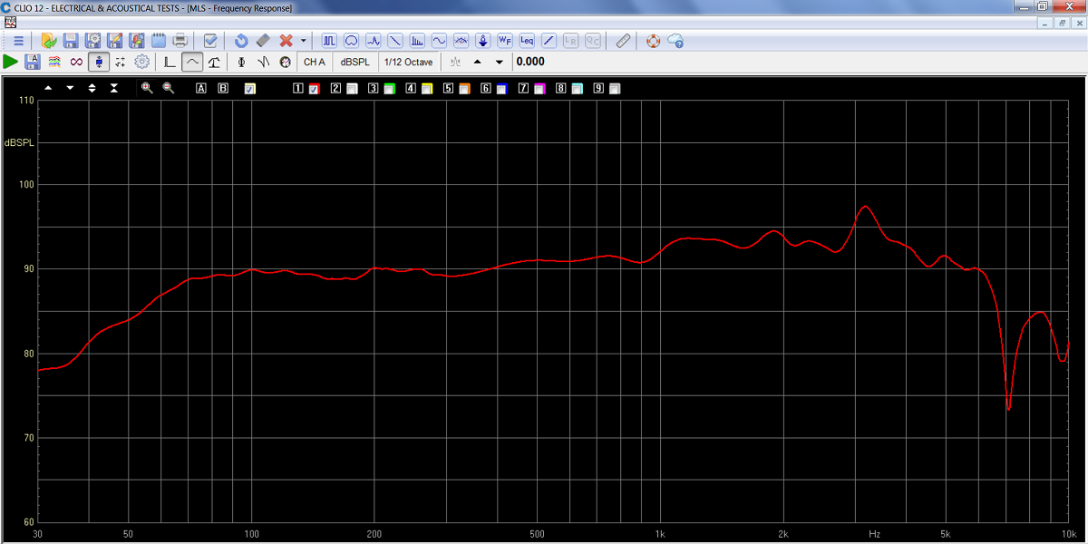Toggle overlay 4 yellow checkbox
This screenshot has height=544, width=1088.
coord(427,89)
